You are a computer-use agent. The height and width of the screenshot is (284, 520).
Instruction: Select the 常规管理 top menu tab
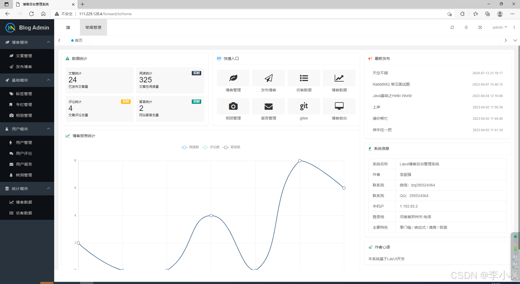click(x=93, y=27)
